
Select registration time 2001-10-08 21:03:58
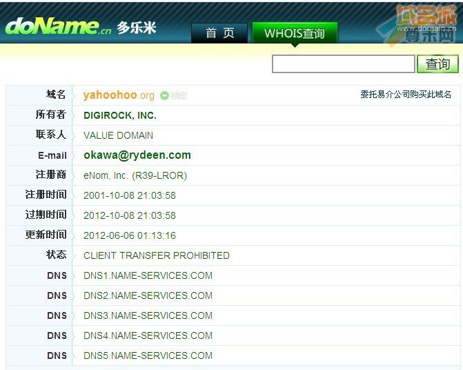(130, 195)
